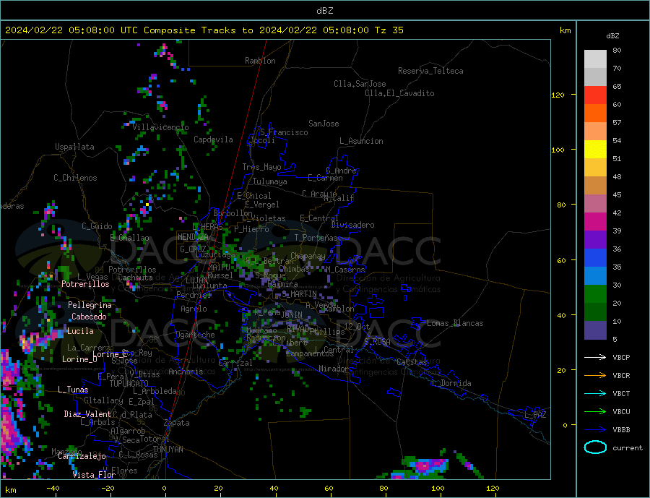Select the magenta swatch in dBZ scale
The height and width of the screenshot is (498, 650).
point(595,222)
